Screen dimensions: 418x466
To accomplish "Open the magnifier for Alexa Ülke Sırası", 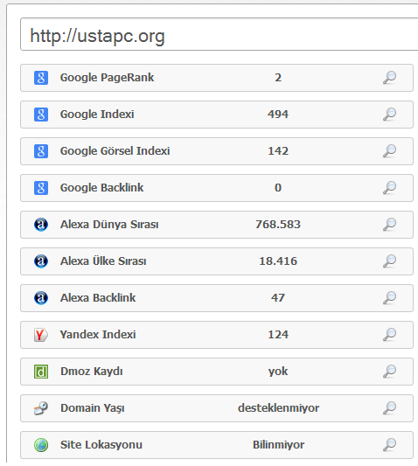I will [389, 261].
